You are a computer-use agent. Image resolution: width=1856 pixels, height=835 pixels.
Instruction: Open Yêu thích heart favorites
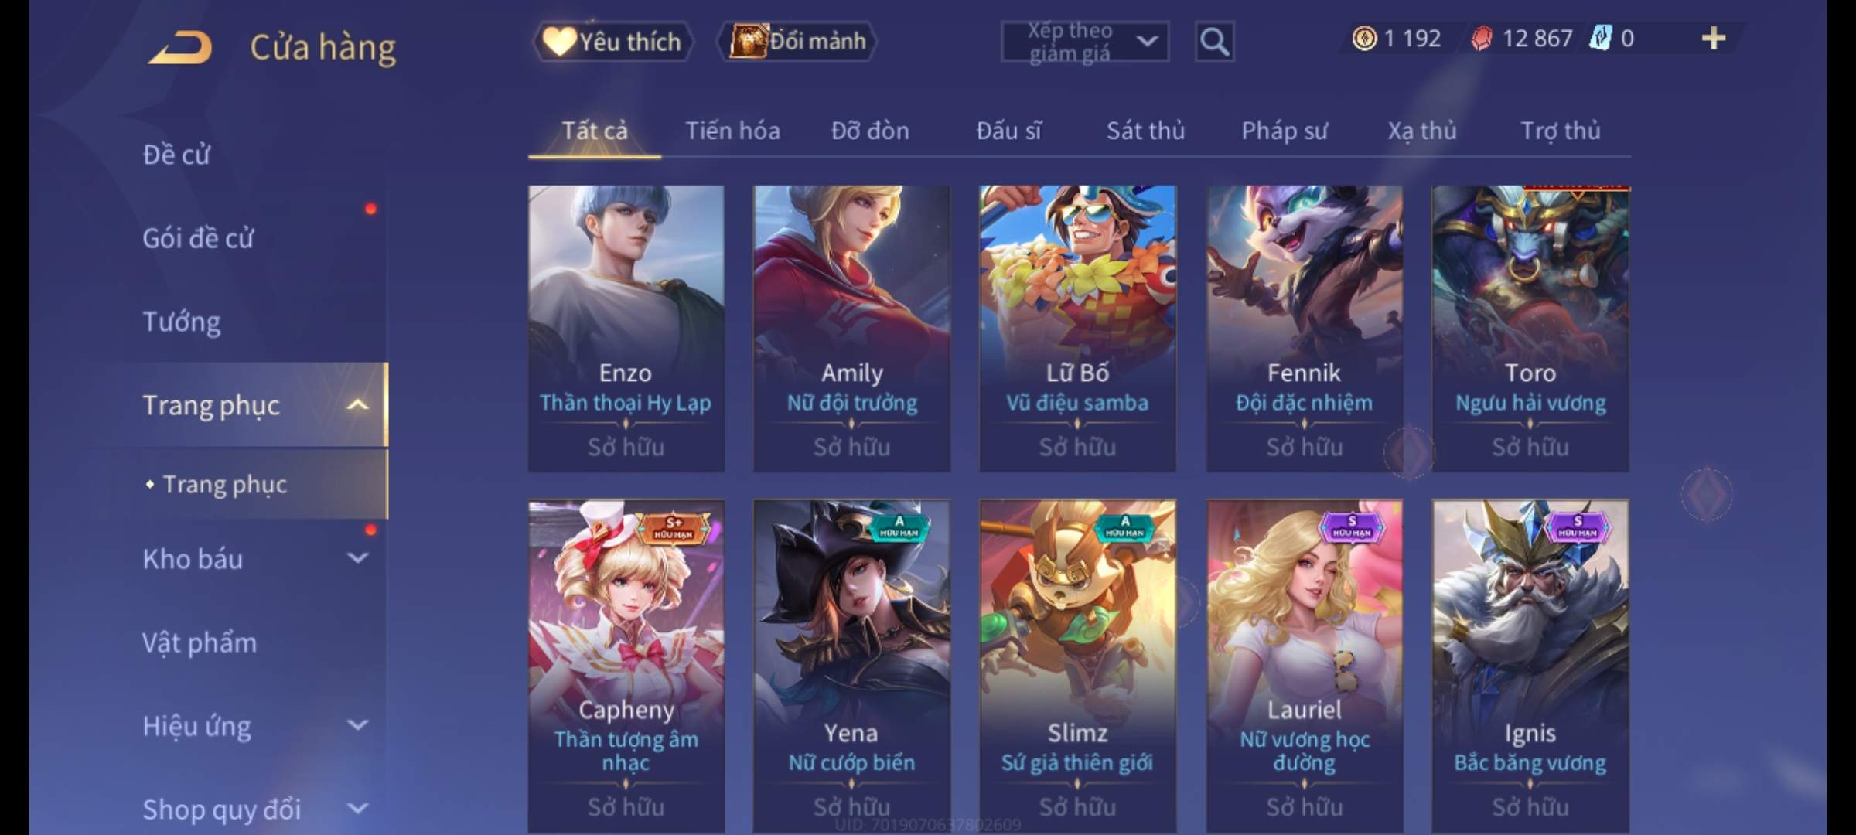click(613, 42)
